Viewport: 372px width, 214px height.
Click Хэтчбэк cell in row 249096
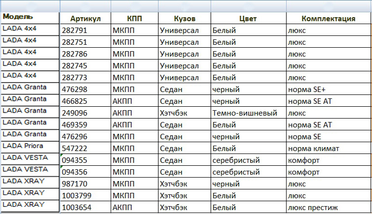(185, 113)
